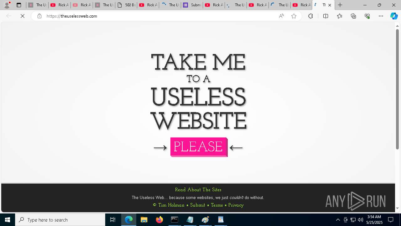Stop loading the page
The width and height of the screenshot is (401, 226).
tap(23, 16)
